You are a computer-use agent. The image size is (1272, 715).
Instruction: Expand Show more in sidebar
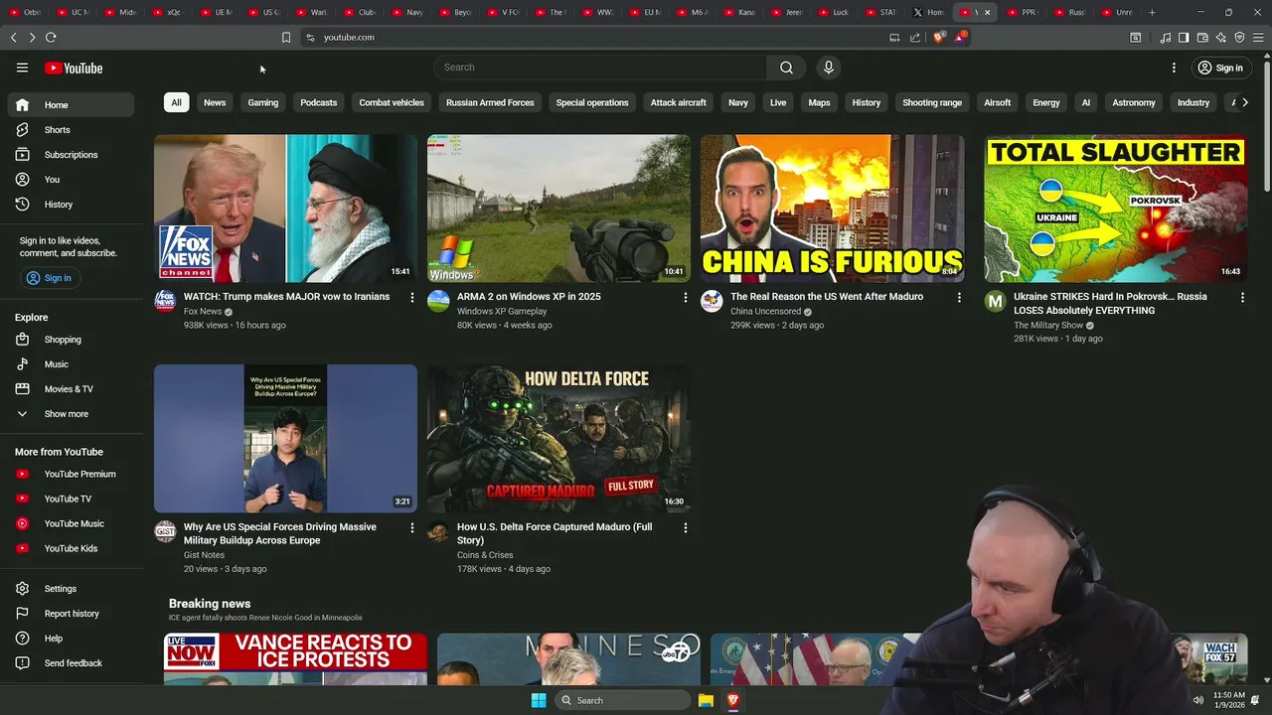(x=71, y=414)
